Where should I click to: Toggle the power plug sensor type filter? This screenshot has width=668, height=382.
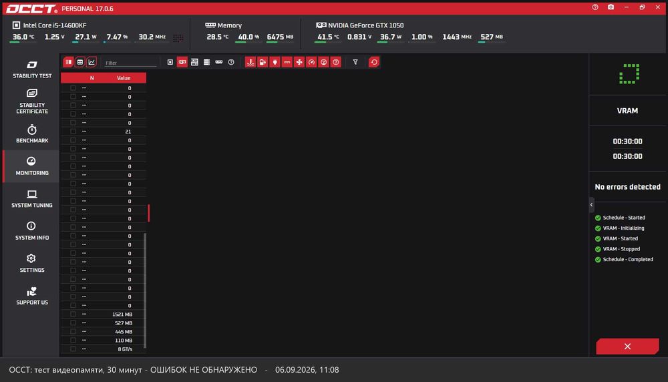275,62
